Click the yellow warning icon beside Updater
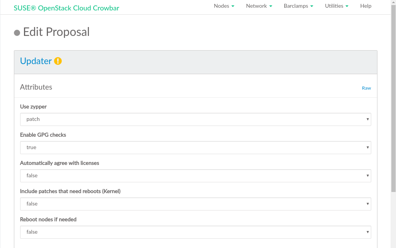 click(x=58, y=61)
